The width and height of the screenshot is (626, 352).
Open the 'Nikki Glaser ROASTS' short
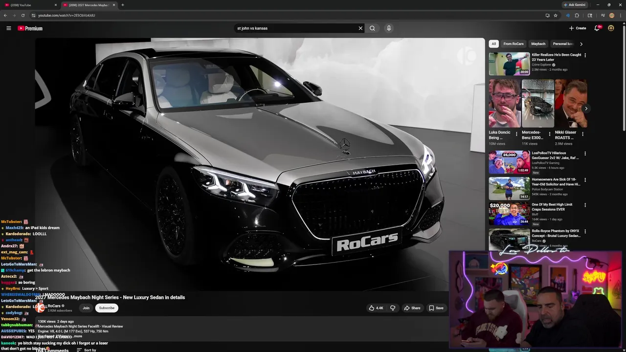click(x=571, y=103)
